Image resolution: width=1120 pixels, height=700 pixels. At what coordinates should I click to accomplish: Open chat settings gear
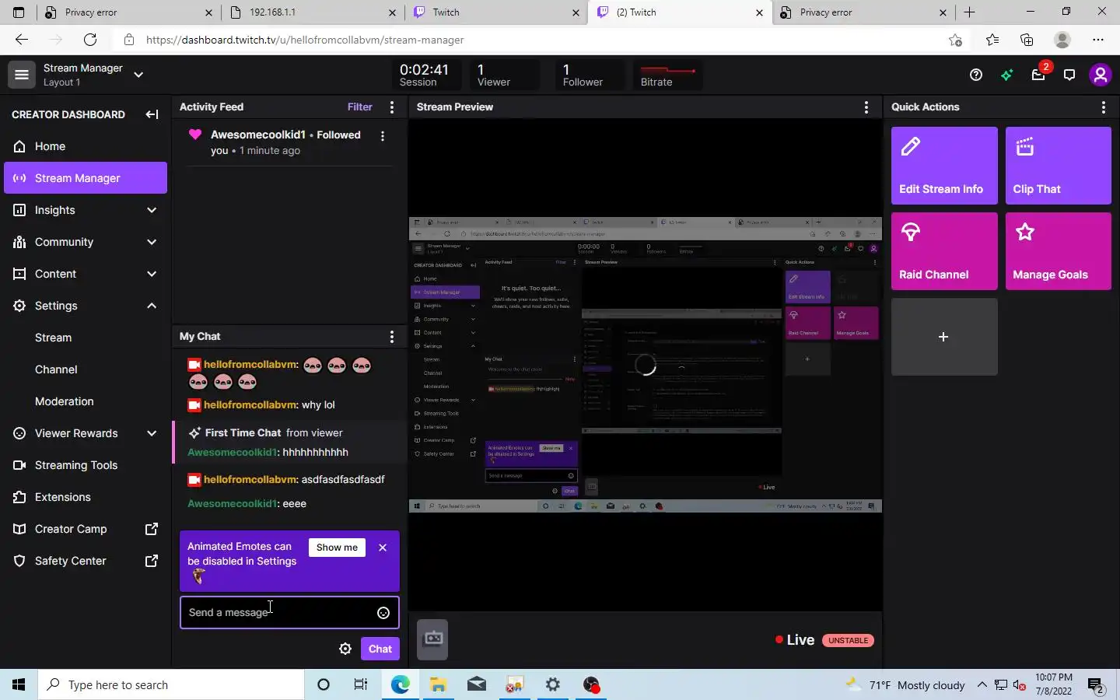[345, 649]
